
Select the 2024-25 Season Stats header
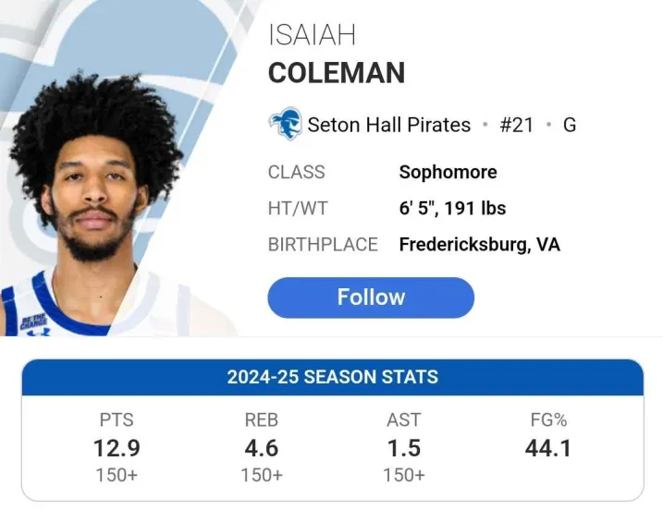pyautogui.click(x=332, y=377)
